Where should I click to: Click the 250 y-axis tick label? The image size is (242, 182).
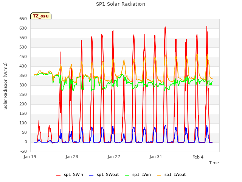[x=23, y=95]
